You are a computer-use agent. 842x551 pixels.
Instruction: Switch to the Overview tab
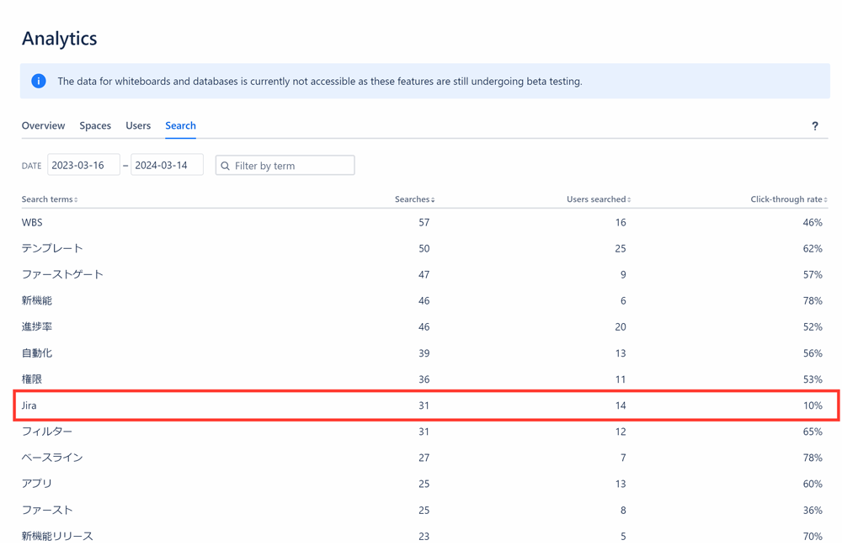tap(43, 125)
